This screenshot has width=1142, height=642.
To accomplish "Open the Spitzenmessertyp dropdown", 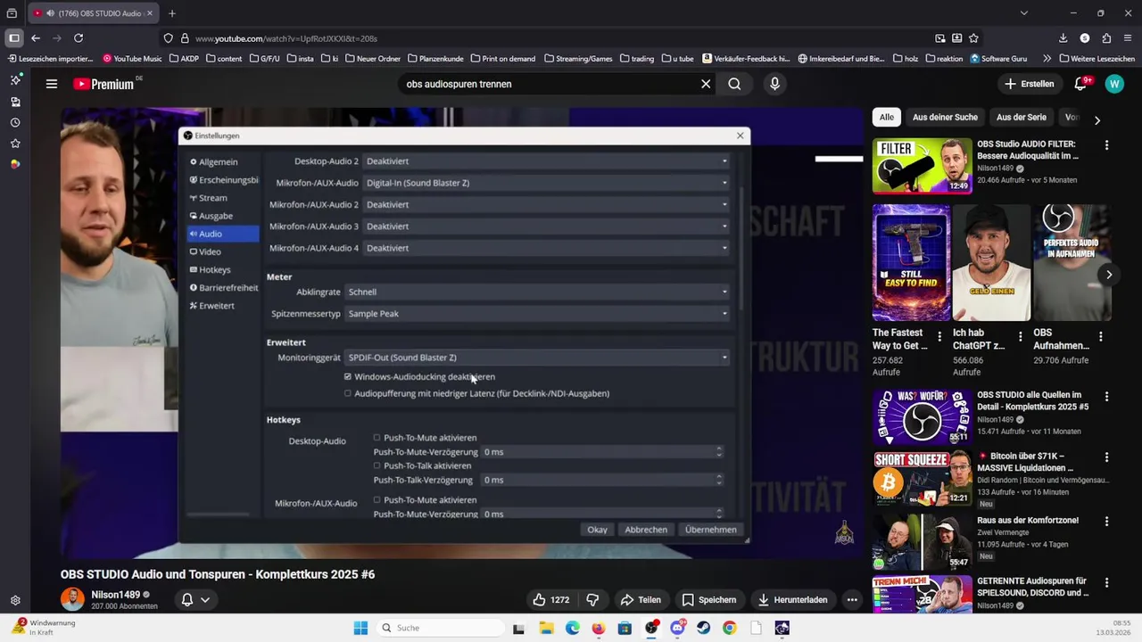I will [537, 314].
